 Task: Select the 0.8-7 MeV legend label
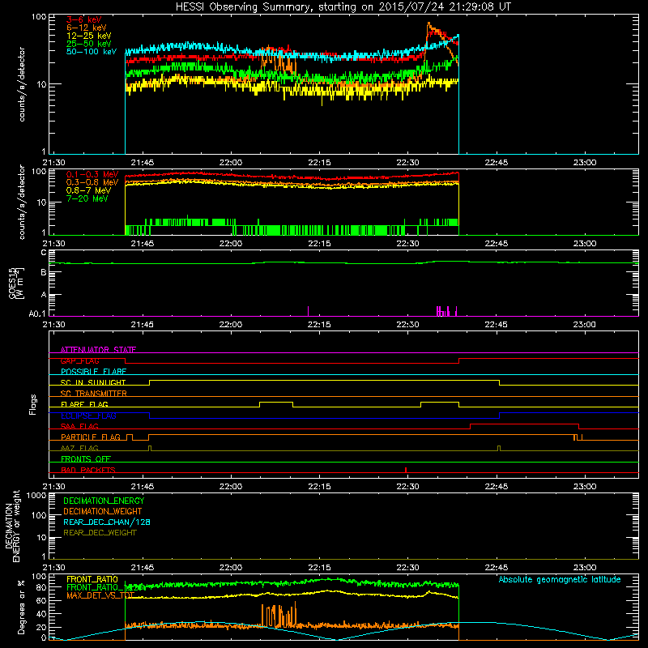(88, 190)
